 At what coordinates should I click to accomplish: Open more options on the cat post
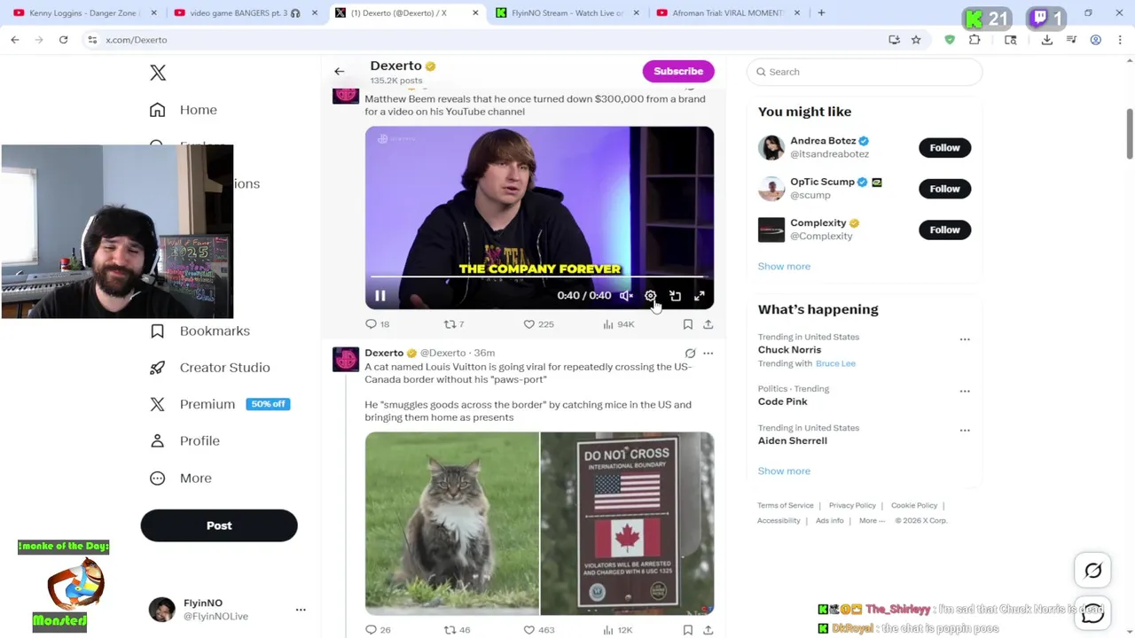[708, 353]
